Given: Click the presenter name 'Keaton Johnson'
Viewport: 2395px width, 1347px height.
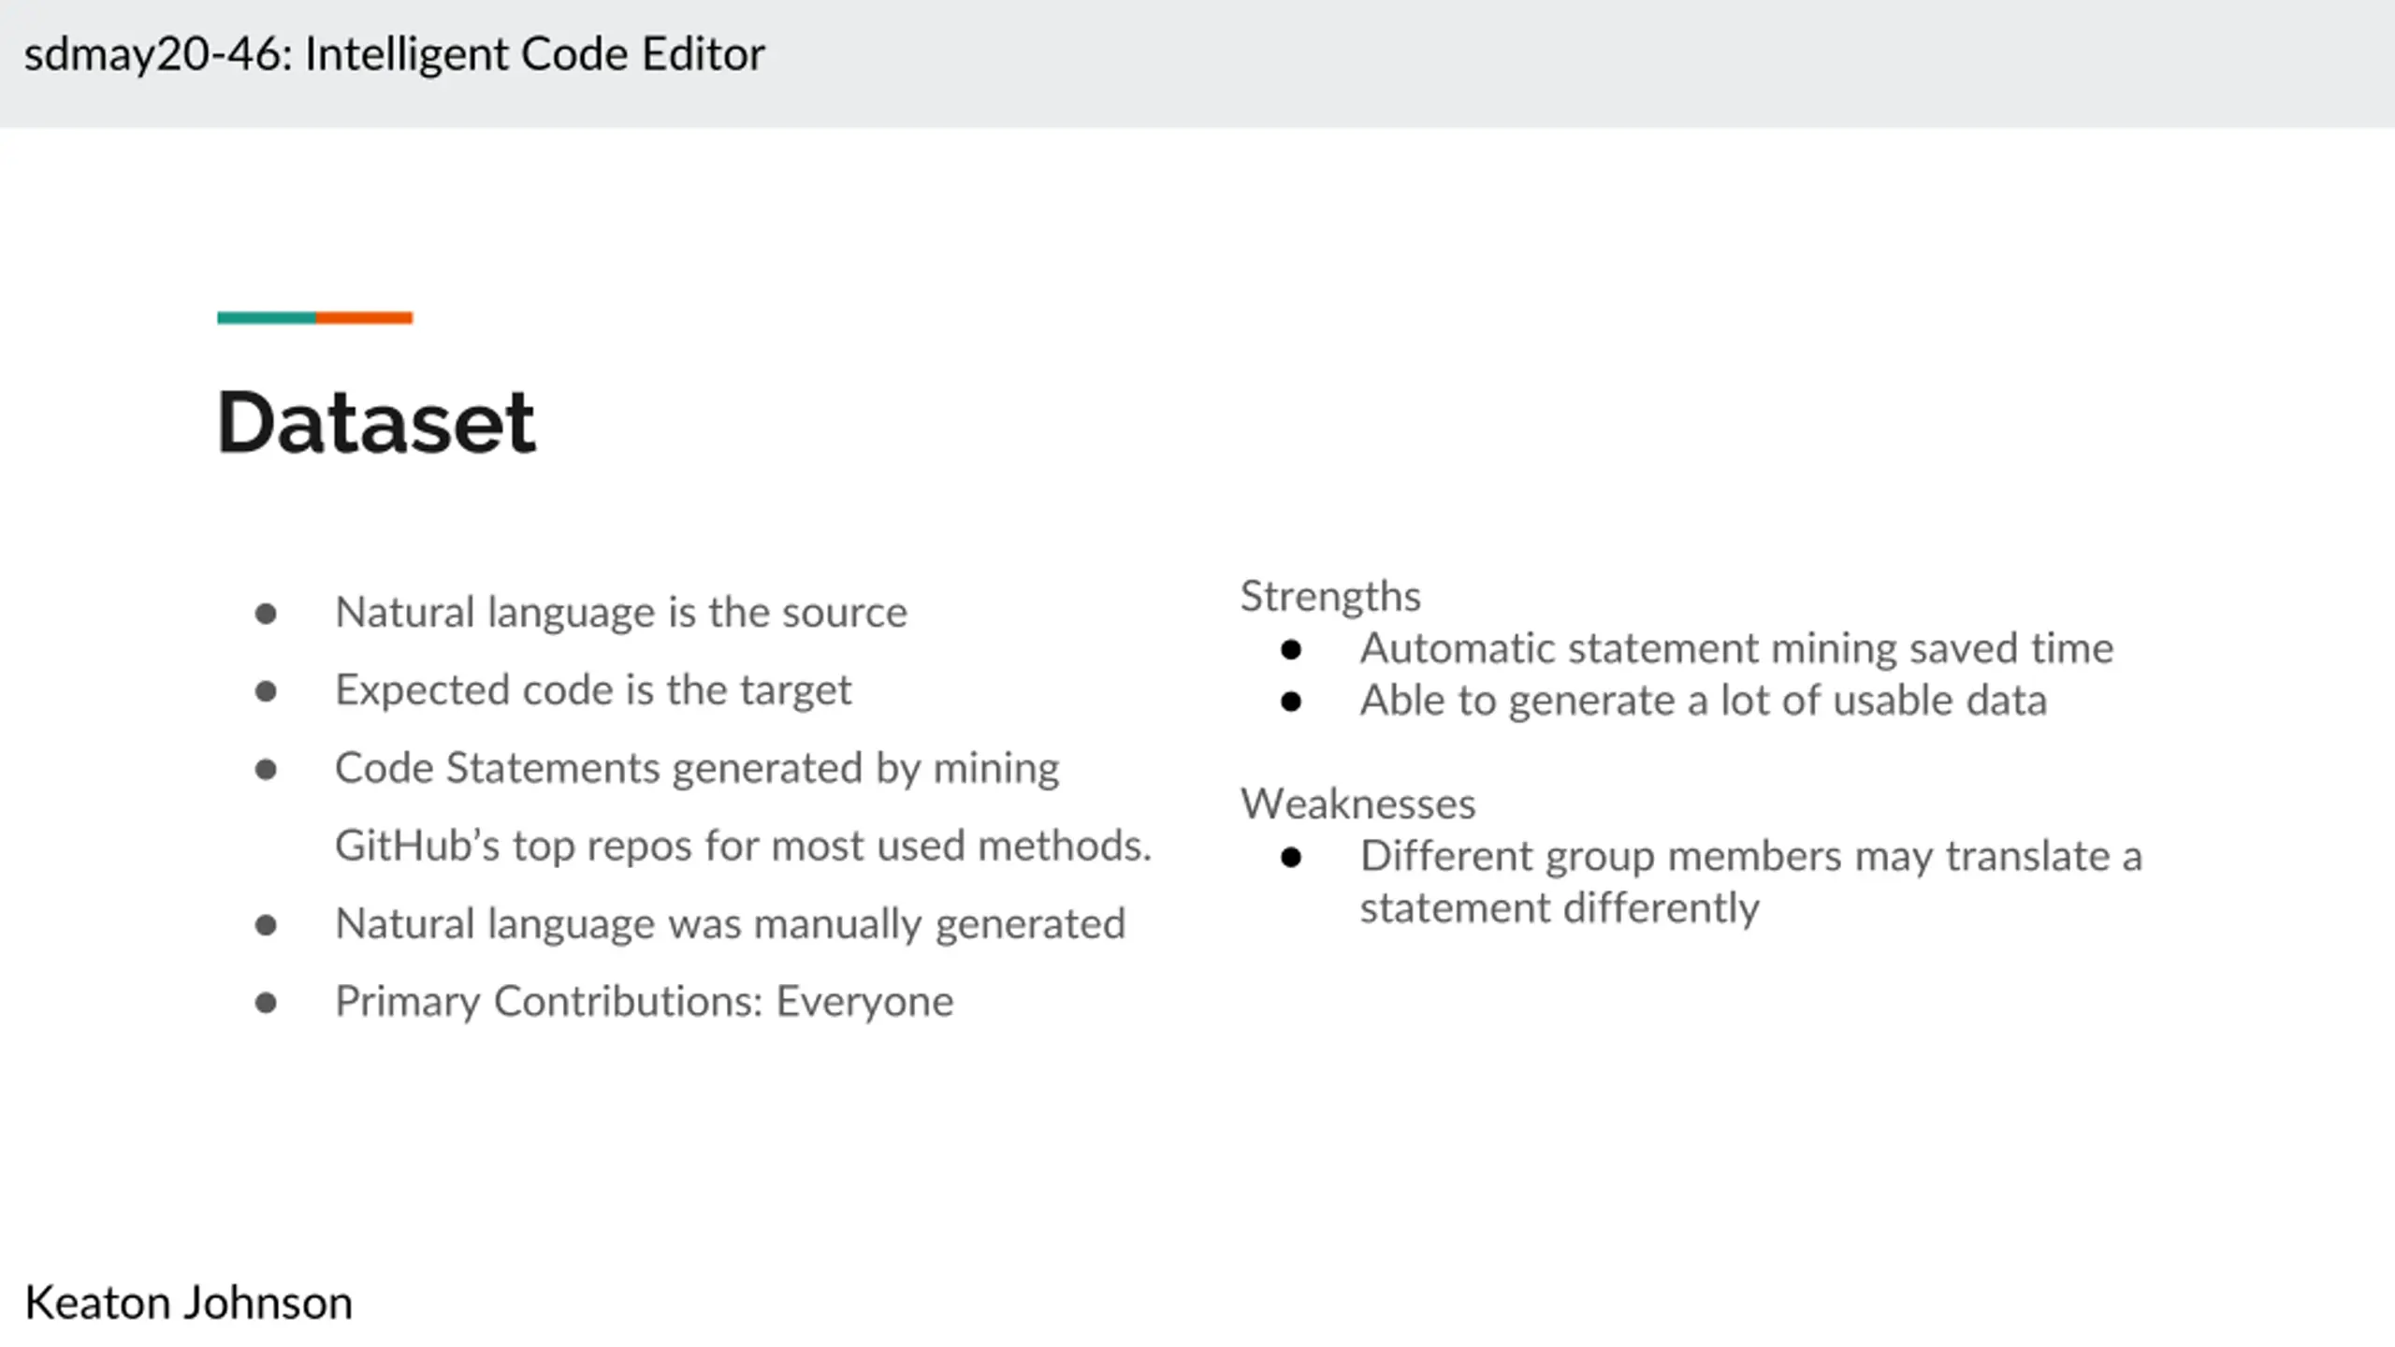Looking at the screenshot, I should tap(188, 1303).
